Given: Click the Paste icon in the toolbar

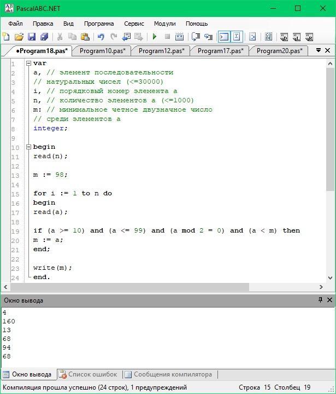Looking at the screenshot, I should [x=85, y=37].
